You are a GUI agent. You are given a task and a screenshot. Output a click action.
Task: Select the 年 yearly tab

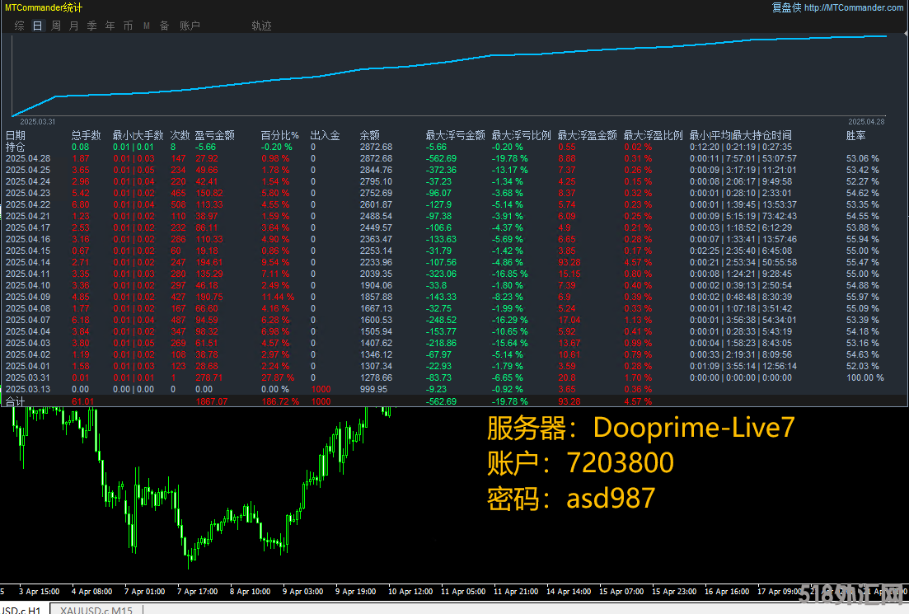(110, 26)
